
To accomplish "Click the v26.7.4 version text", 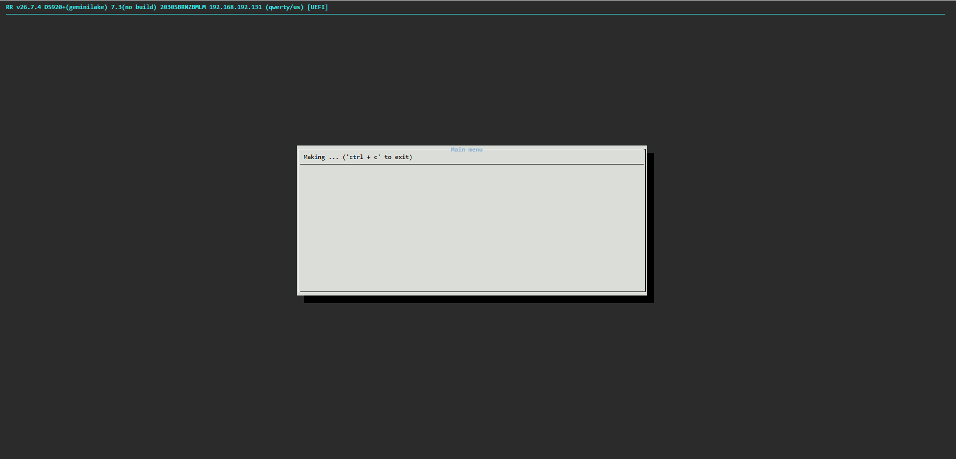I will pyautogui.click(x=29, y=7).
